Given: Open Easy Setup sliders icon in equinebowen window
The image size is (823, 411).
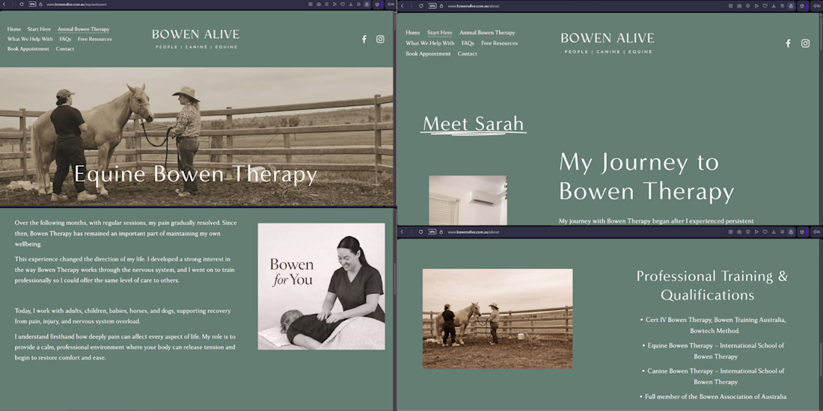Looking at the screenshot, I should (358, 4).
